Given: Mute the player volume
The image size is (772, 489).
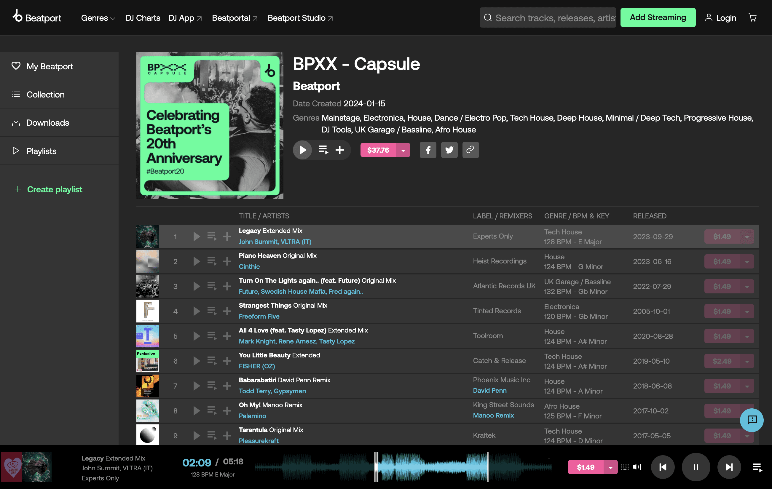Looking at the screenshot, I should (637, 467).
